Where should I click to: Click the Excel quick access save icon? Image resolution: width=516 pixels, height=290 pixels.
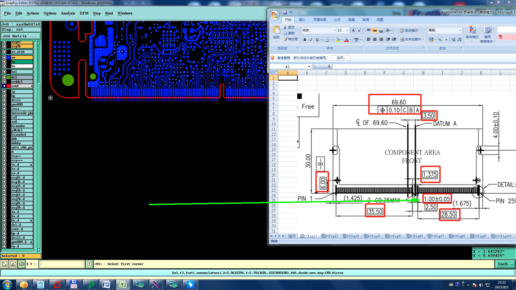pyautogui.click(x=285, y=13)
